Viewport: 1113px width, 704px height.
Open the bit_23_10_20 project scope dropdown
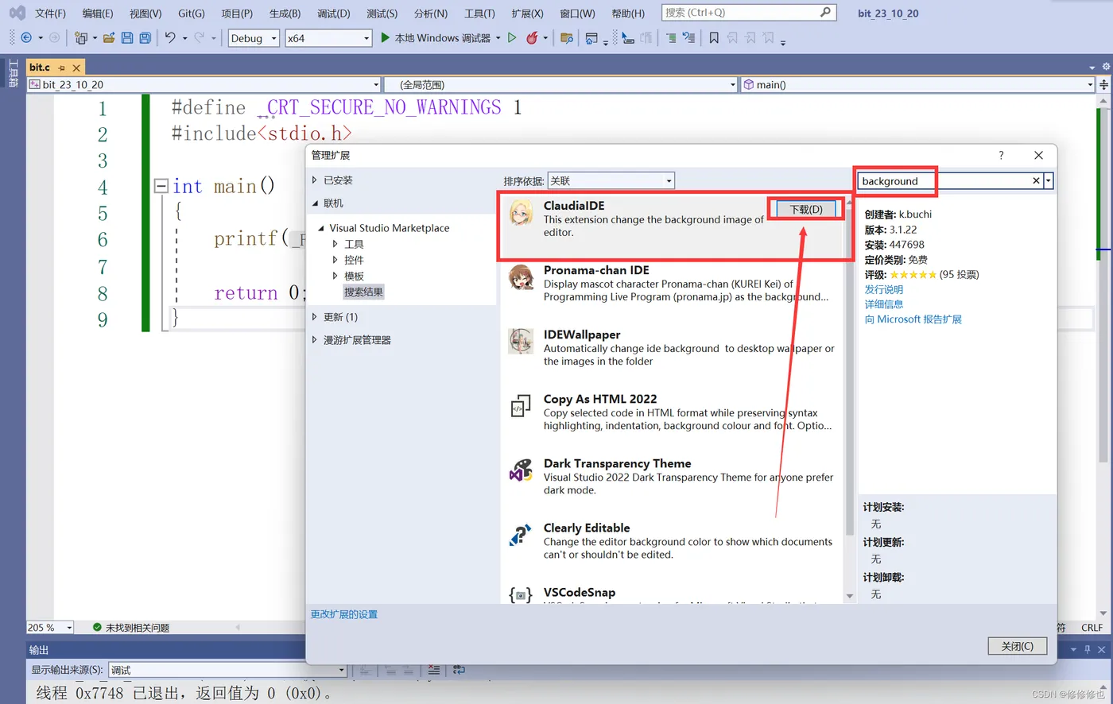(205, 84)
